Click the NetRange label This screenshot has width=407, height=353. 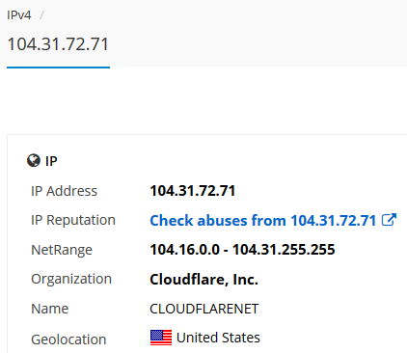(62, 250)
